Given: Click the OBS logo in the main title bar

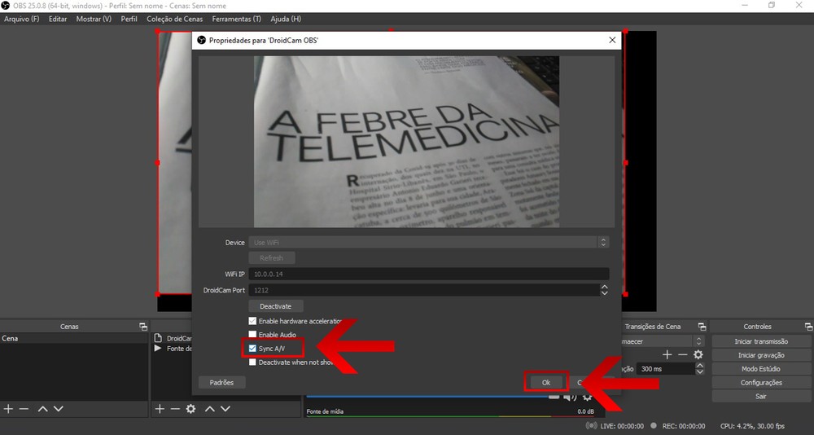Looking at the screenshot, I should point(5,6).
